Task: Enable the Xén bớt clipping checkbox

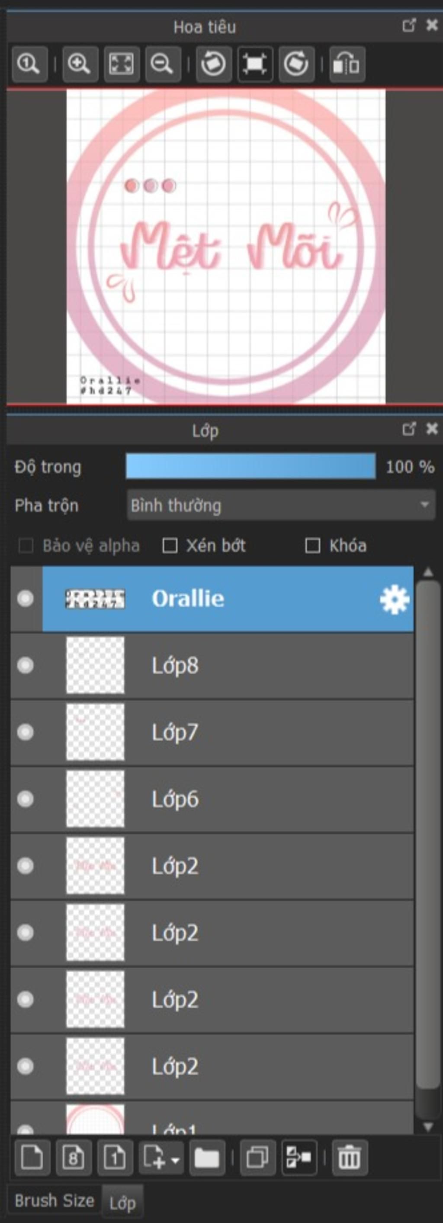Action: [x=170, y=546]
